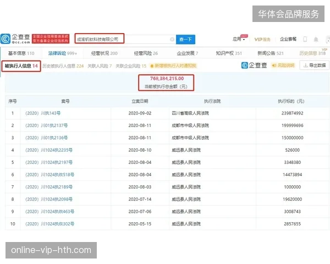
Task: Open case (2020) 川1024执2098号
Action: (49, 199)
